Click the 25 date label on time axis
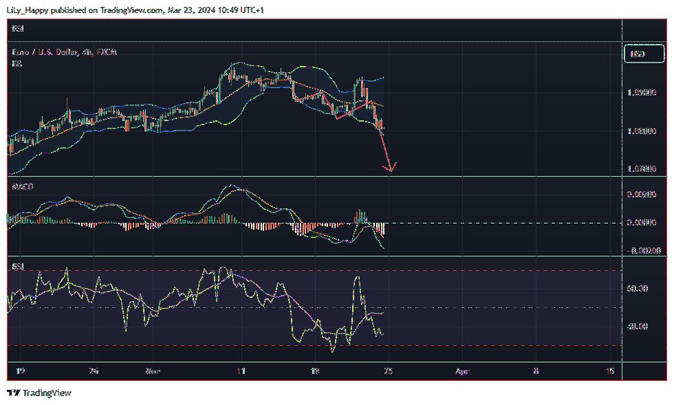Screen dimensions: 674x405 [x=389, y=371]
